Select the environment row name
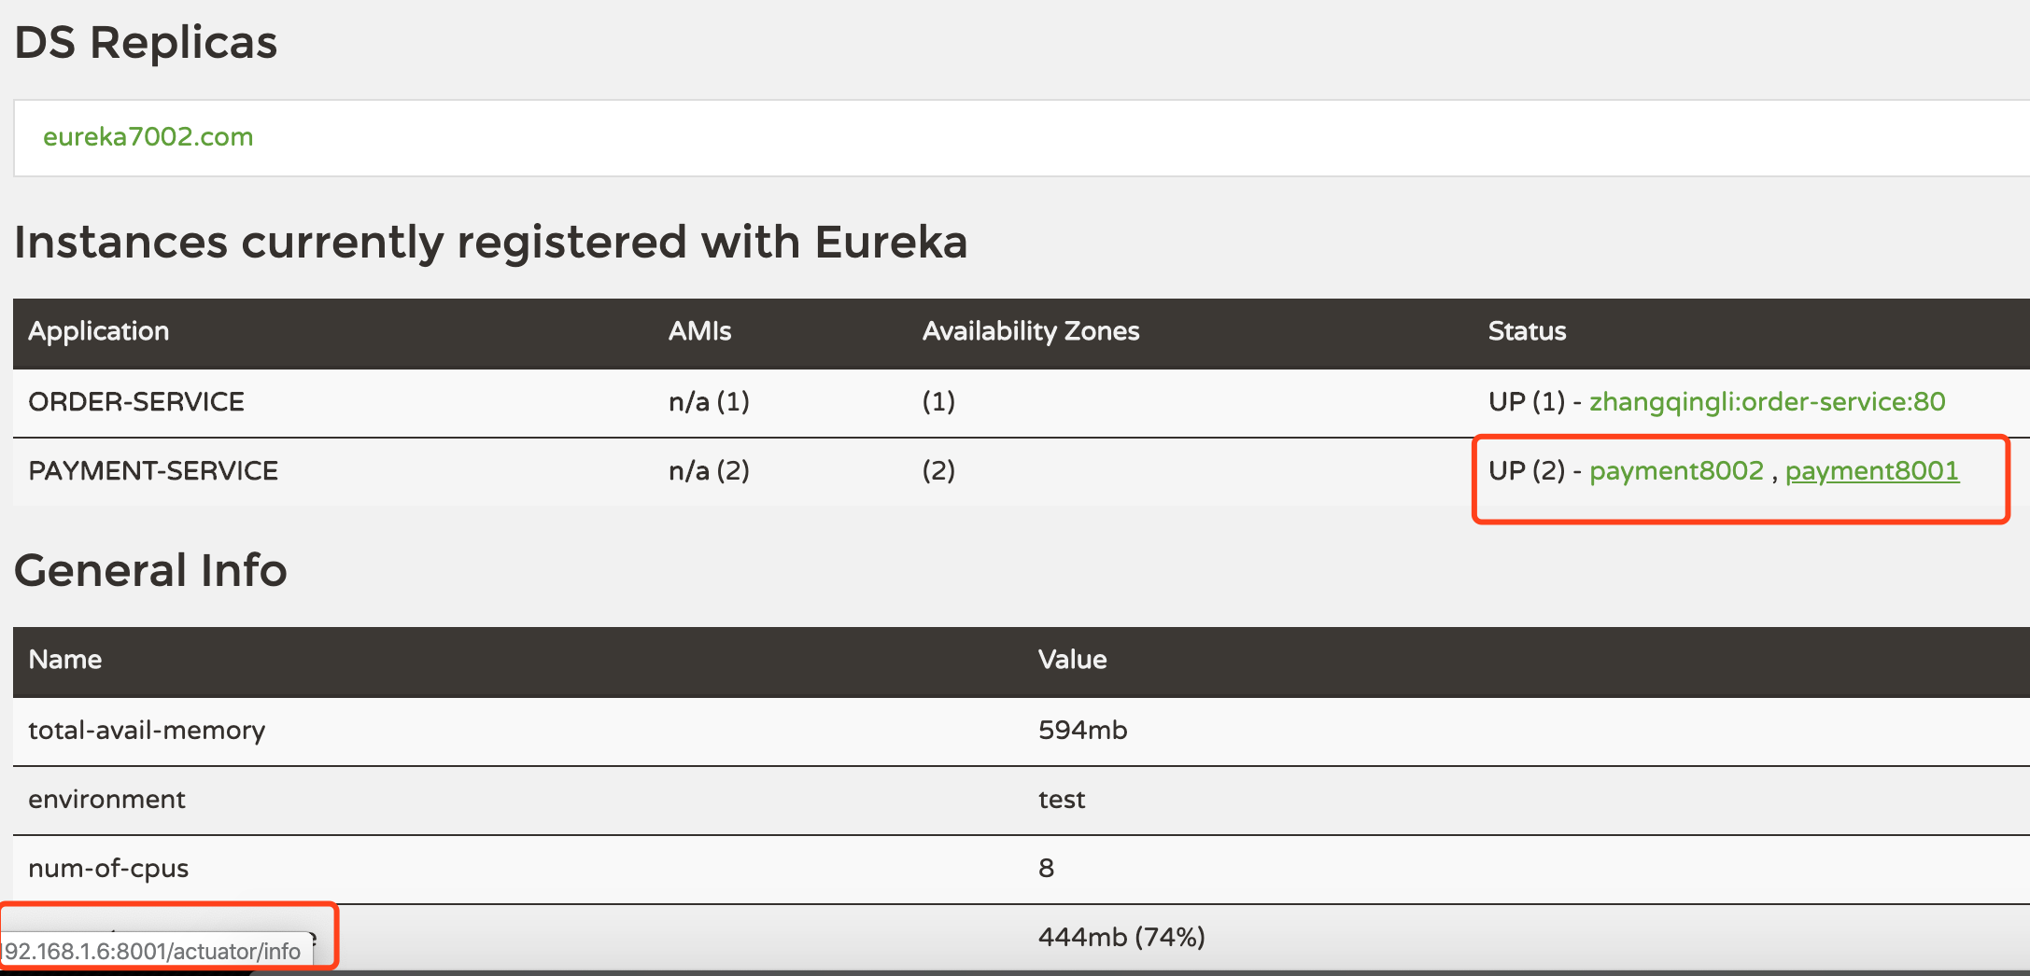 tap(106, 799)
